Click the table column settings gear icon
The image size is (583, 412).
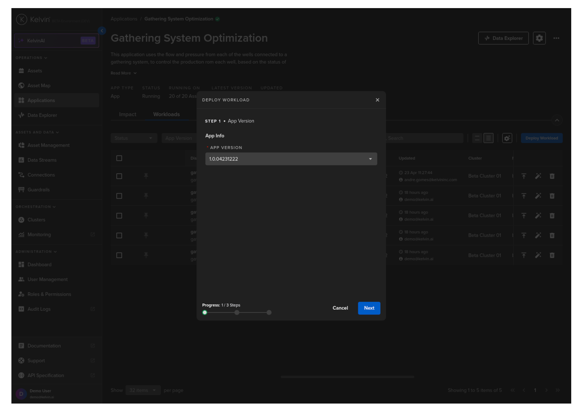click(507, 138)
